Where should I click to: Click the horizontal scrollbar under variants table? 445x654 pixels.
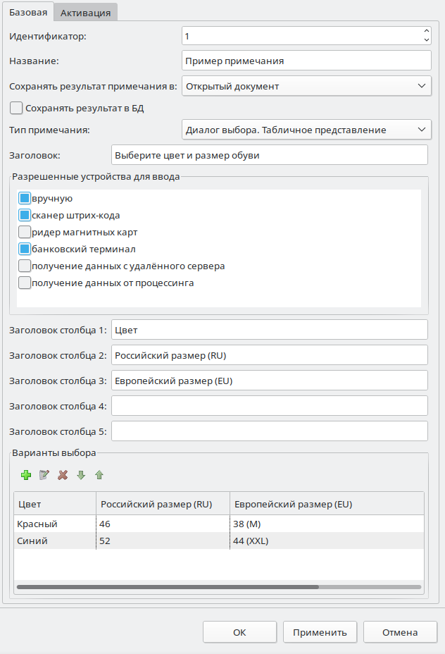click(168, 586)
